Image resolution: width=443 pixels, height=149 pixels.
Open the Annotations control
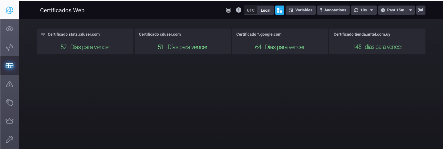click(x=333, y=10)
